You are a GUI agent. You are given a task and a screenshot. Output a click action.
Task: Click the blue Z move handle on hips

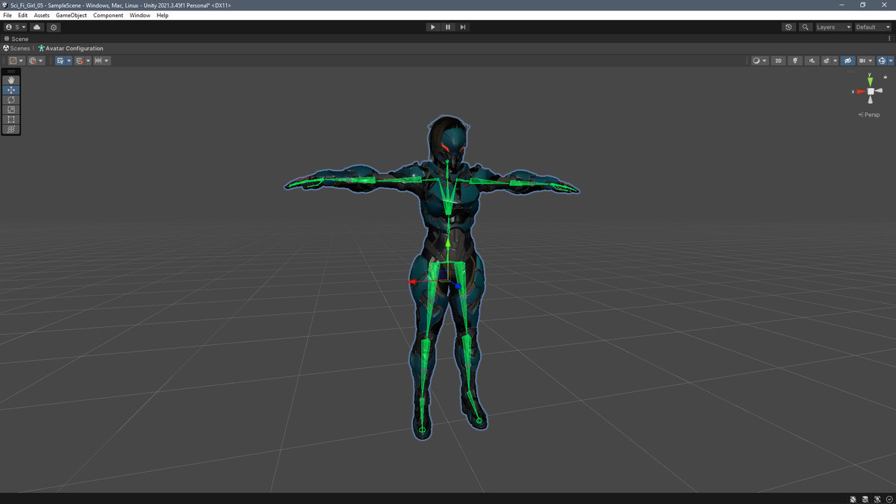point(458,287)
